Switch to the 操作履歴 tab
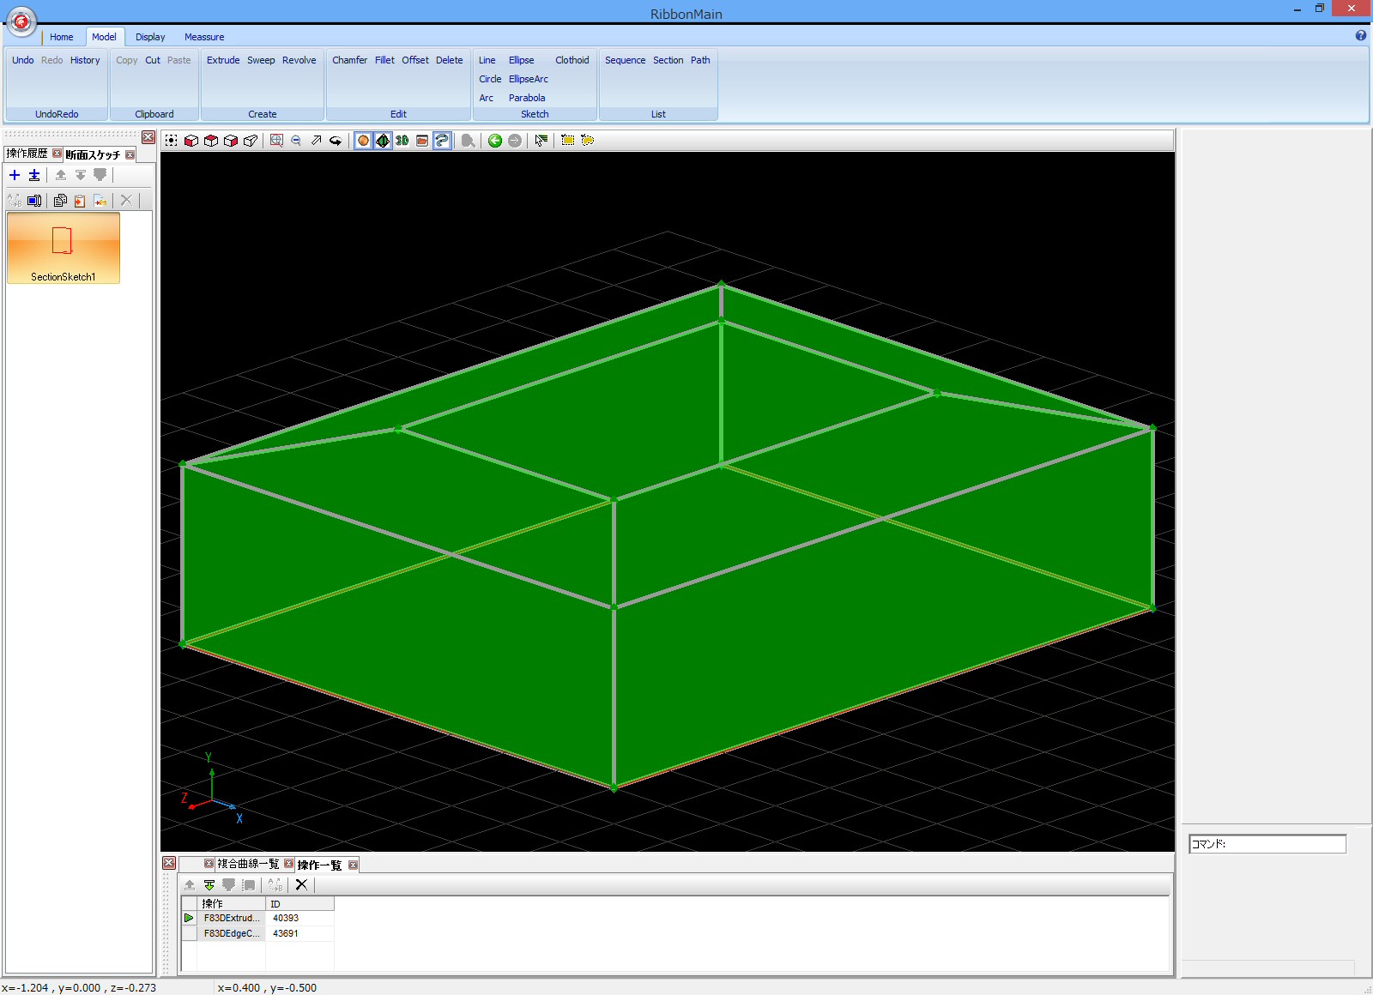 coord(27,154)
